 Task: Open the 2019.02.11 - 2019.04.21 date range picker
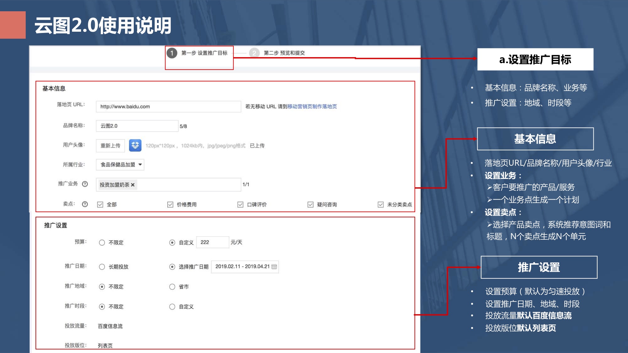[x=242, y=267]
